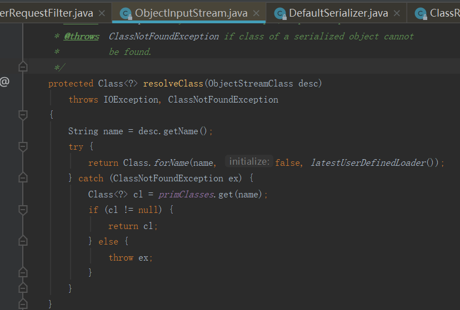The image size is (460, 310).
Task: Close the erRequestFilter.java tab
Action: (x=102, y=13)
